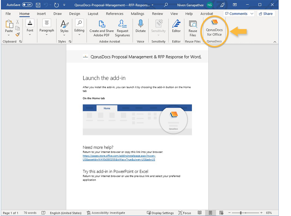Click the Redo arrow icon

coord(56,5)
